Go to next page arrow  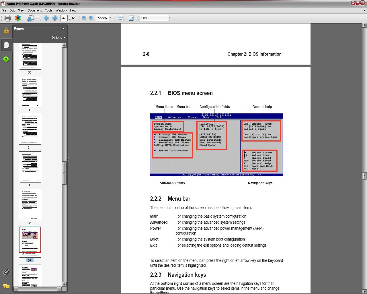coord(55,18)
